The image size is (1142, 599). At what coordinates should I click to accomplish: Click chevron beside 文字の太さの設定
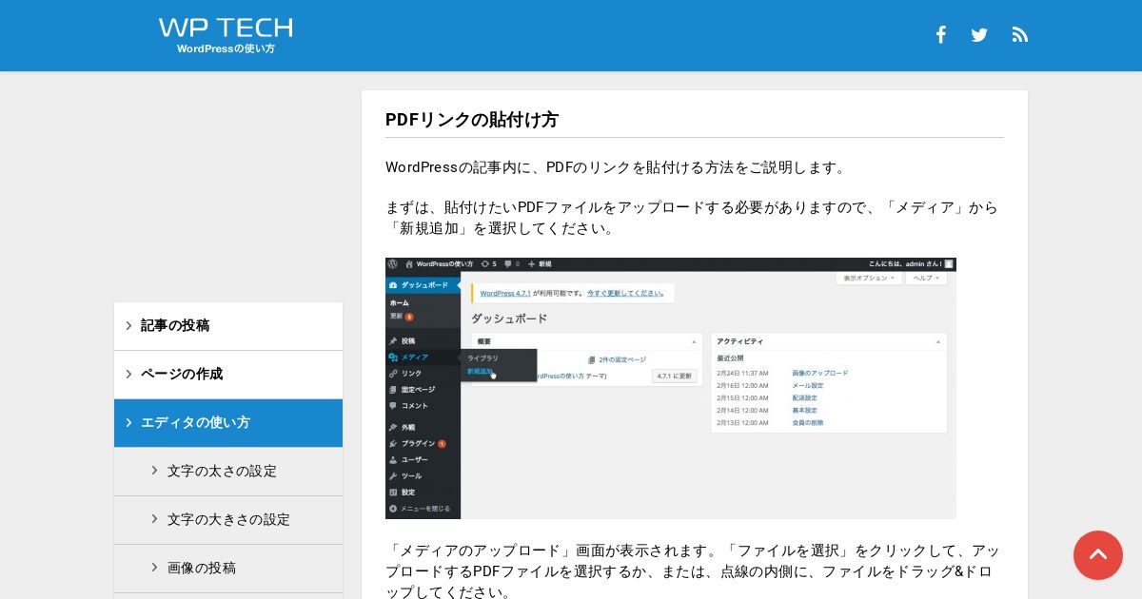[155, 471]
